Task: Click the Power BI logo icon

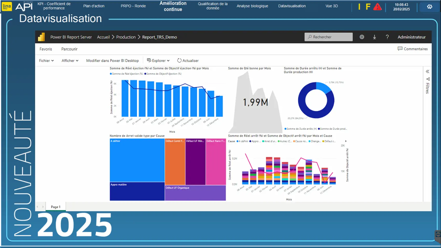Action: pyautogui.click(x=42, y=37)
